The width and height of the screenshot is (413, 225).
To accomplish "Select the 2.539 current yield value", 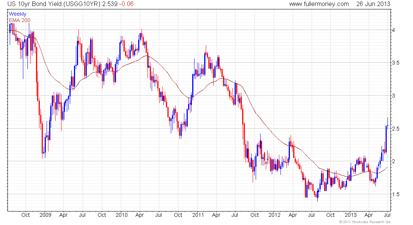I will [x=110, y=4].
